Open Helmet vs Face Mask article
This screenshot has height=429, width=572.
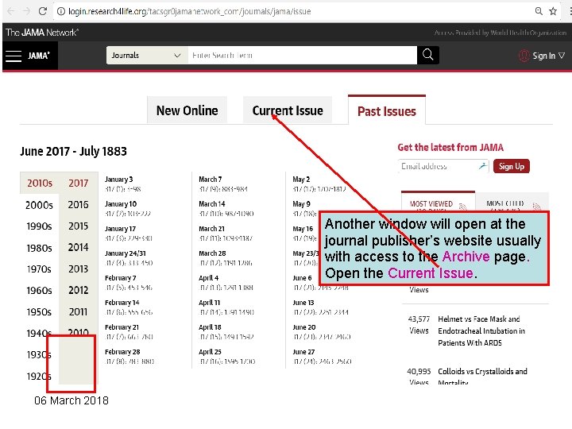(481, 330)
